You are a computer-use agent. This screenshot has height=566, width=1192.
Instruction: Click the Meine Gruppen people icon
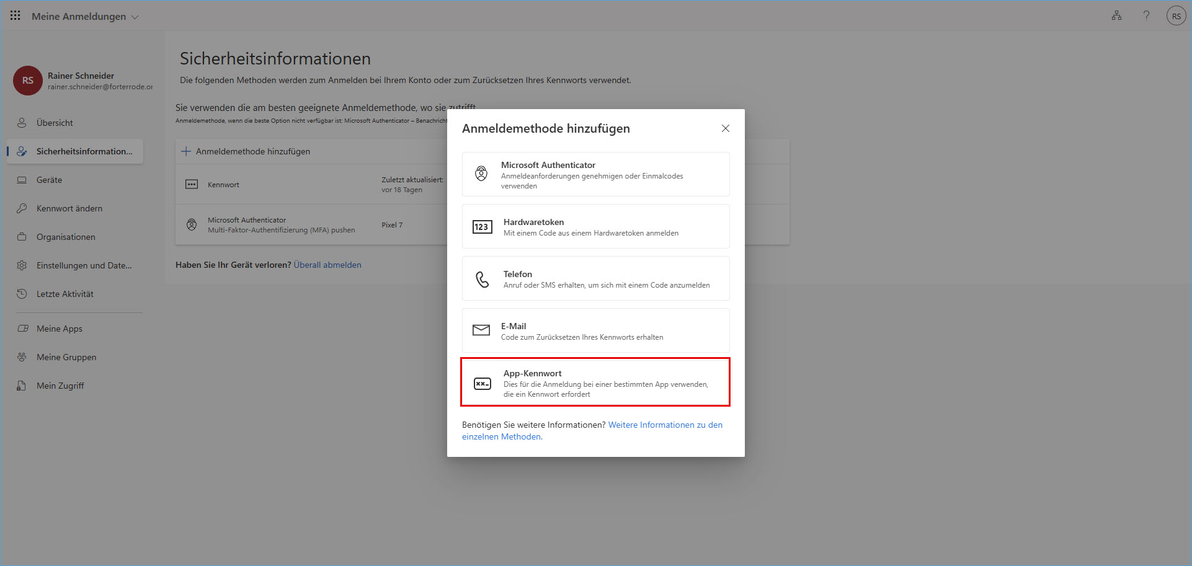pyautogui.click(x=22, y=357)
